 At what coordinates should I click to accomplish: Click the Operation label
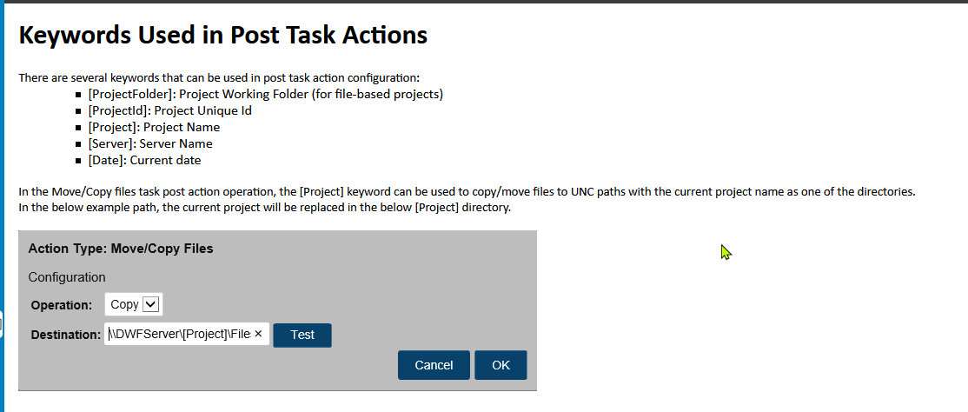point(61,305)
